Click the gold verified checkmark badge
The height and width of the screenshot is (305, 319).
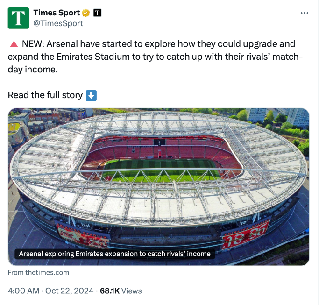(86, 13)
